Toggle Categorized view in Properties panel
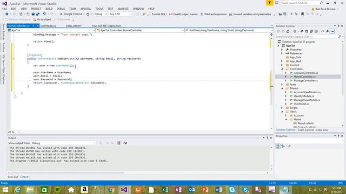346x194 pixels. click(278, 146)
